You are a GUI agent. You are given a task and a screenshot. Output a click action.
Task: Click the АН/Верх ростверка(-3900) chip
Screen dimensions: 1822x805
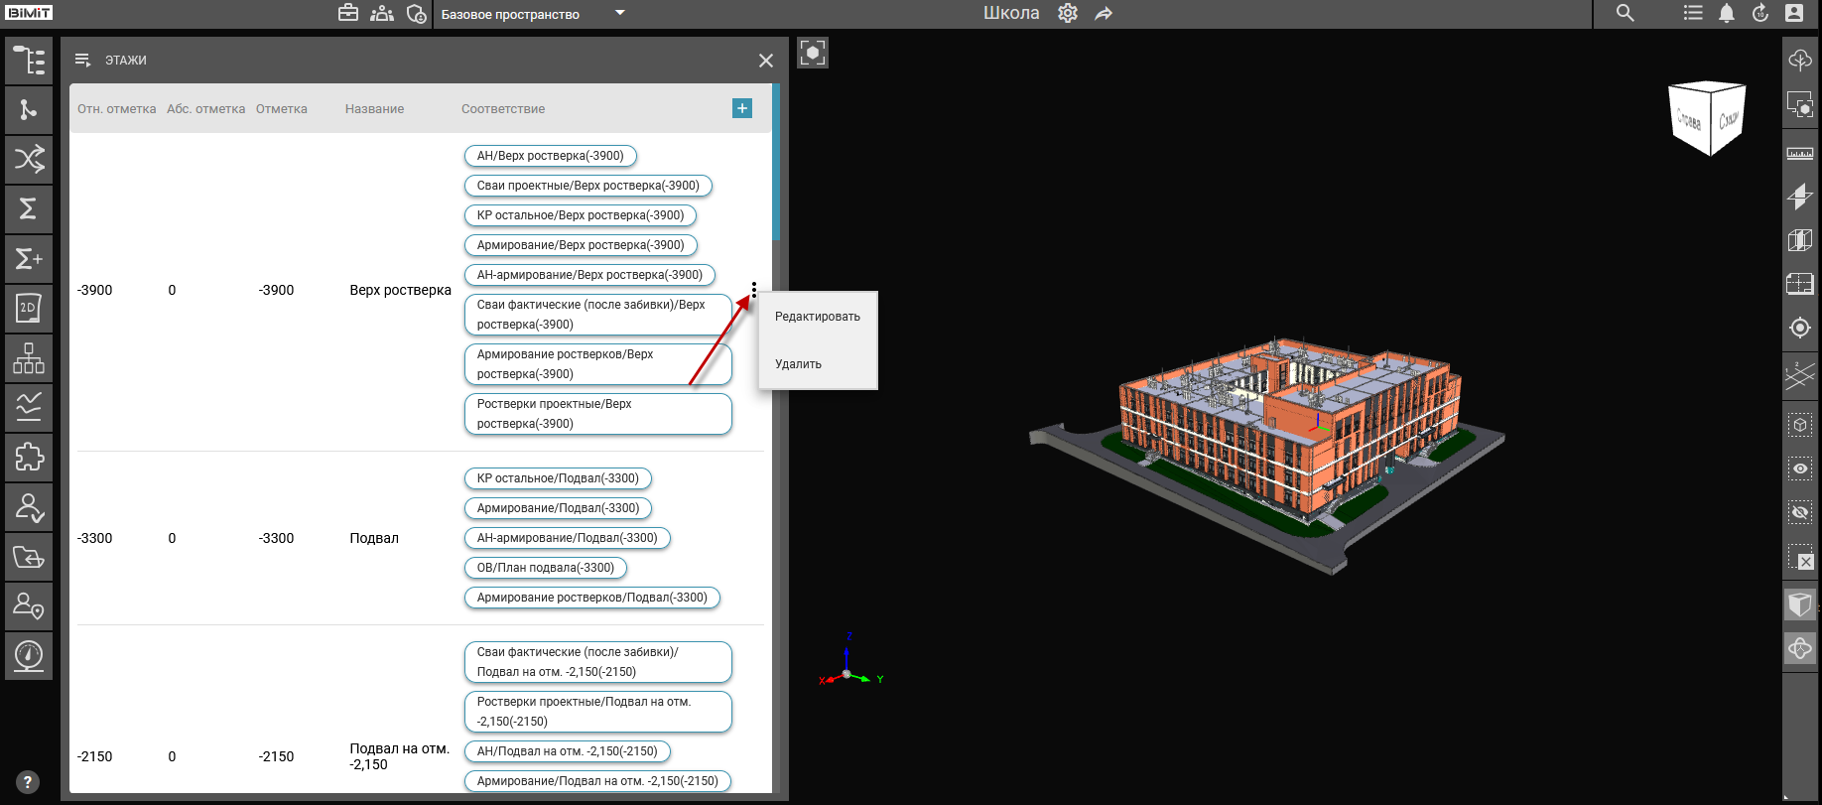550,156
